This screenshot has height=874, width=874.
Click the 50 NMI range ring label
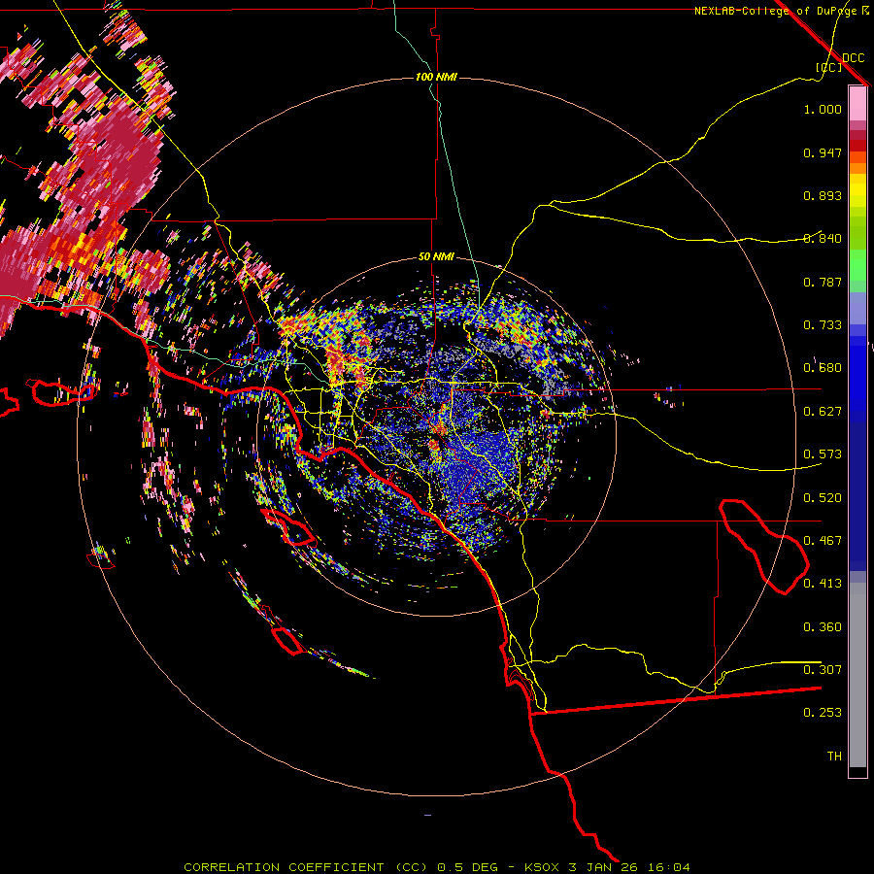pos(436,256)
